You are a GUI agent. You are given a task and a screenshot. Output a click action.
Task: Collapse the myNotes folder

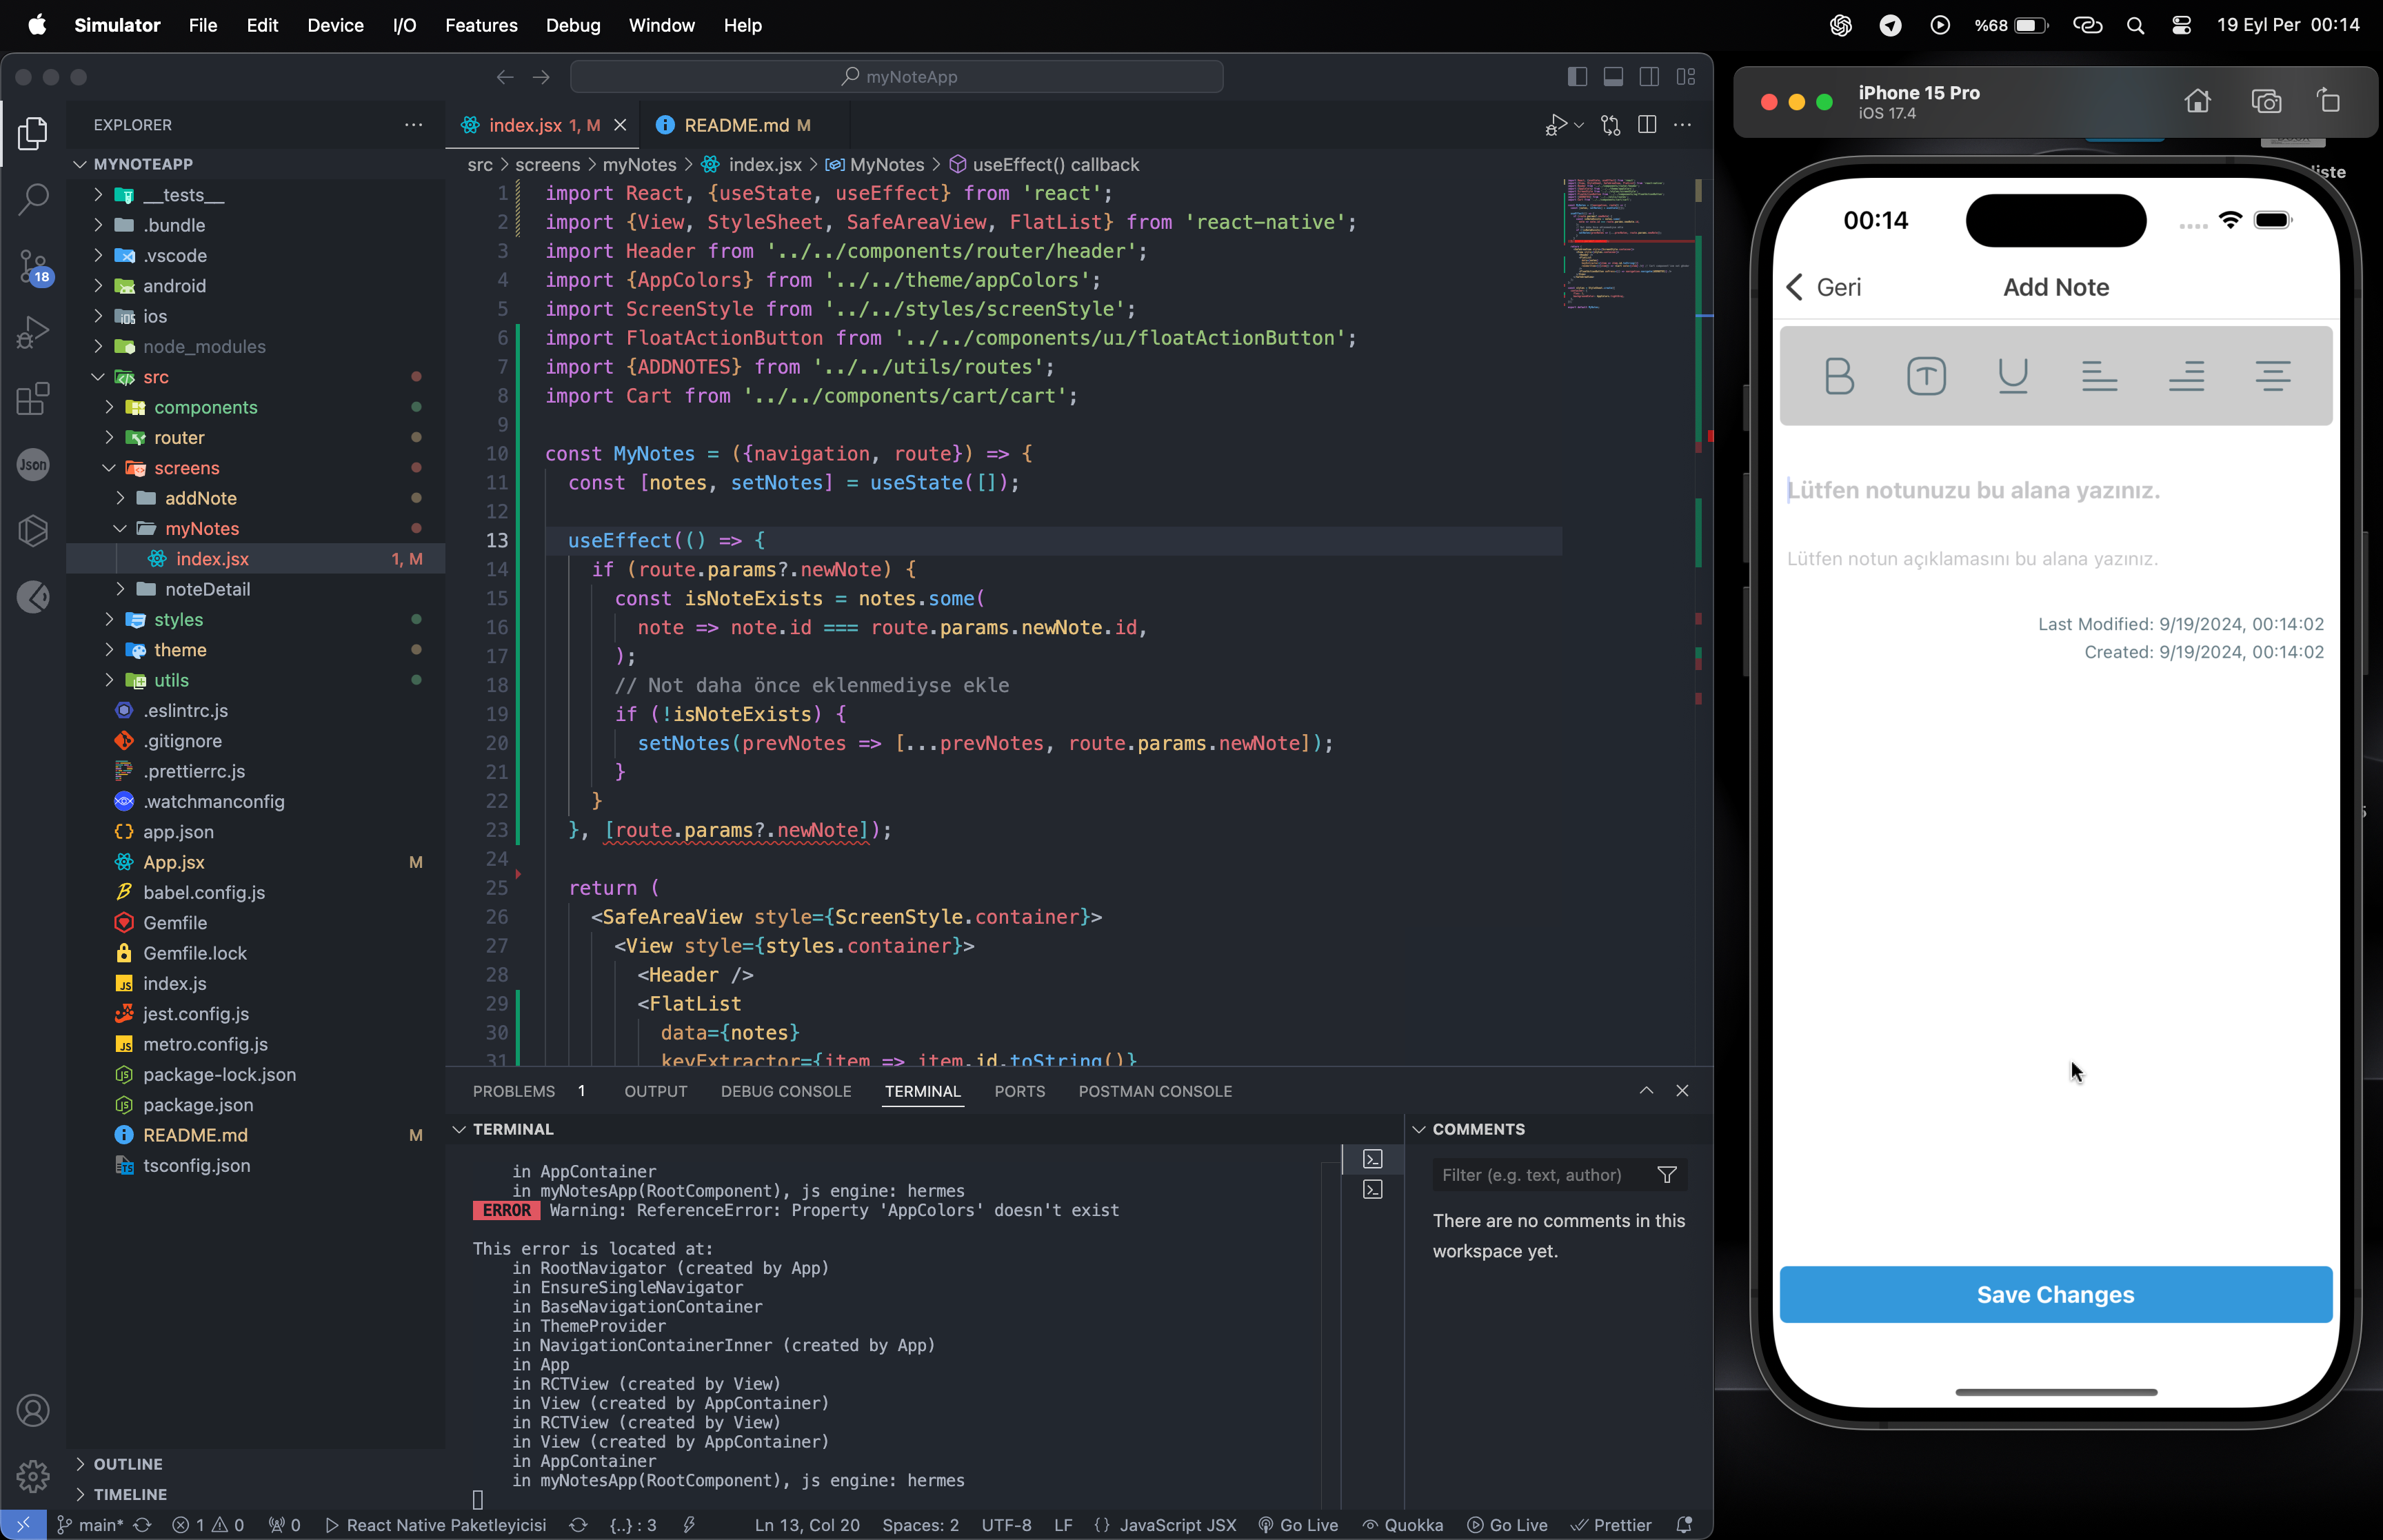coord(201,528)
